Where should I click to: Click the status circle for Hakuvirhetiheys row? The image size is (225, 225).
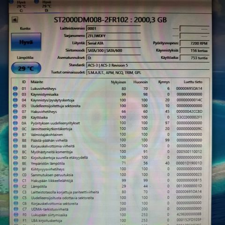(15, 112)
